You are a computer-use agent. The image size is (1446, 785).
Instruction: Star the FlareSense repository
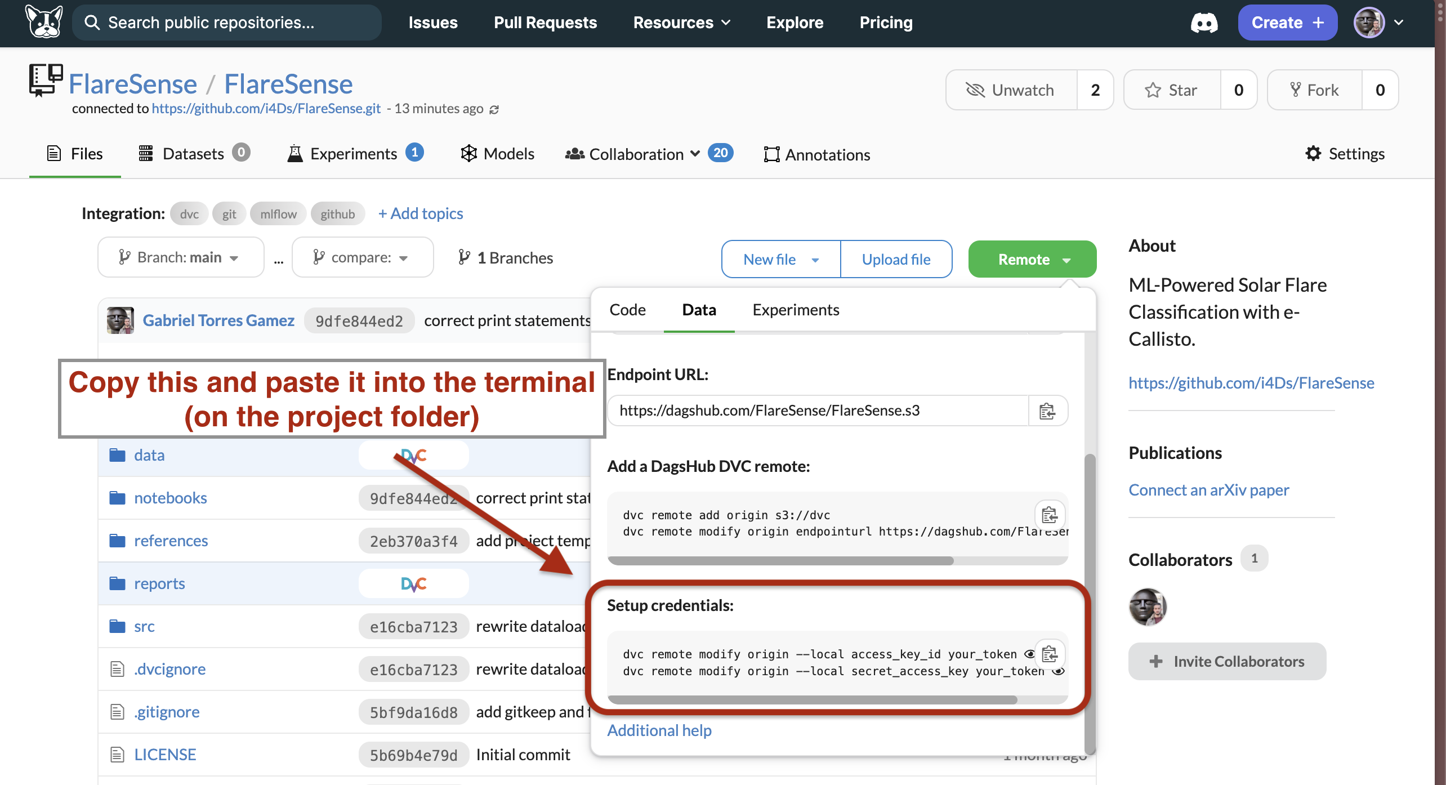1172,90
